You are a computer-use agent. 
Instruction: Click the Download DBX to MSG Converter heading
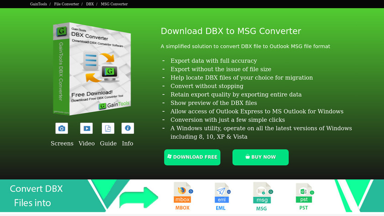tap(231, 31)
